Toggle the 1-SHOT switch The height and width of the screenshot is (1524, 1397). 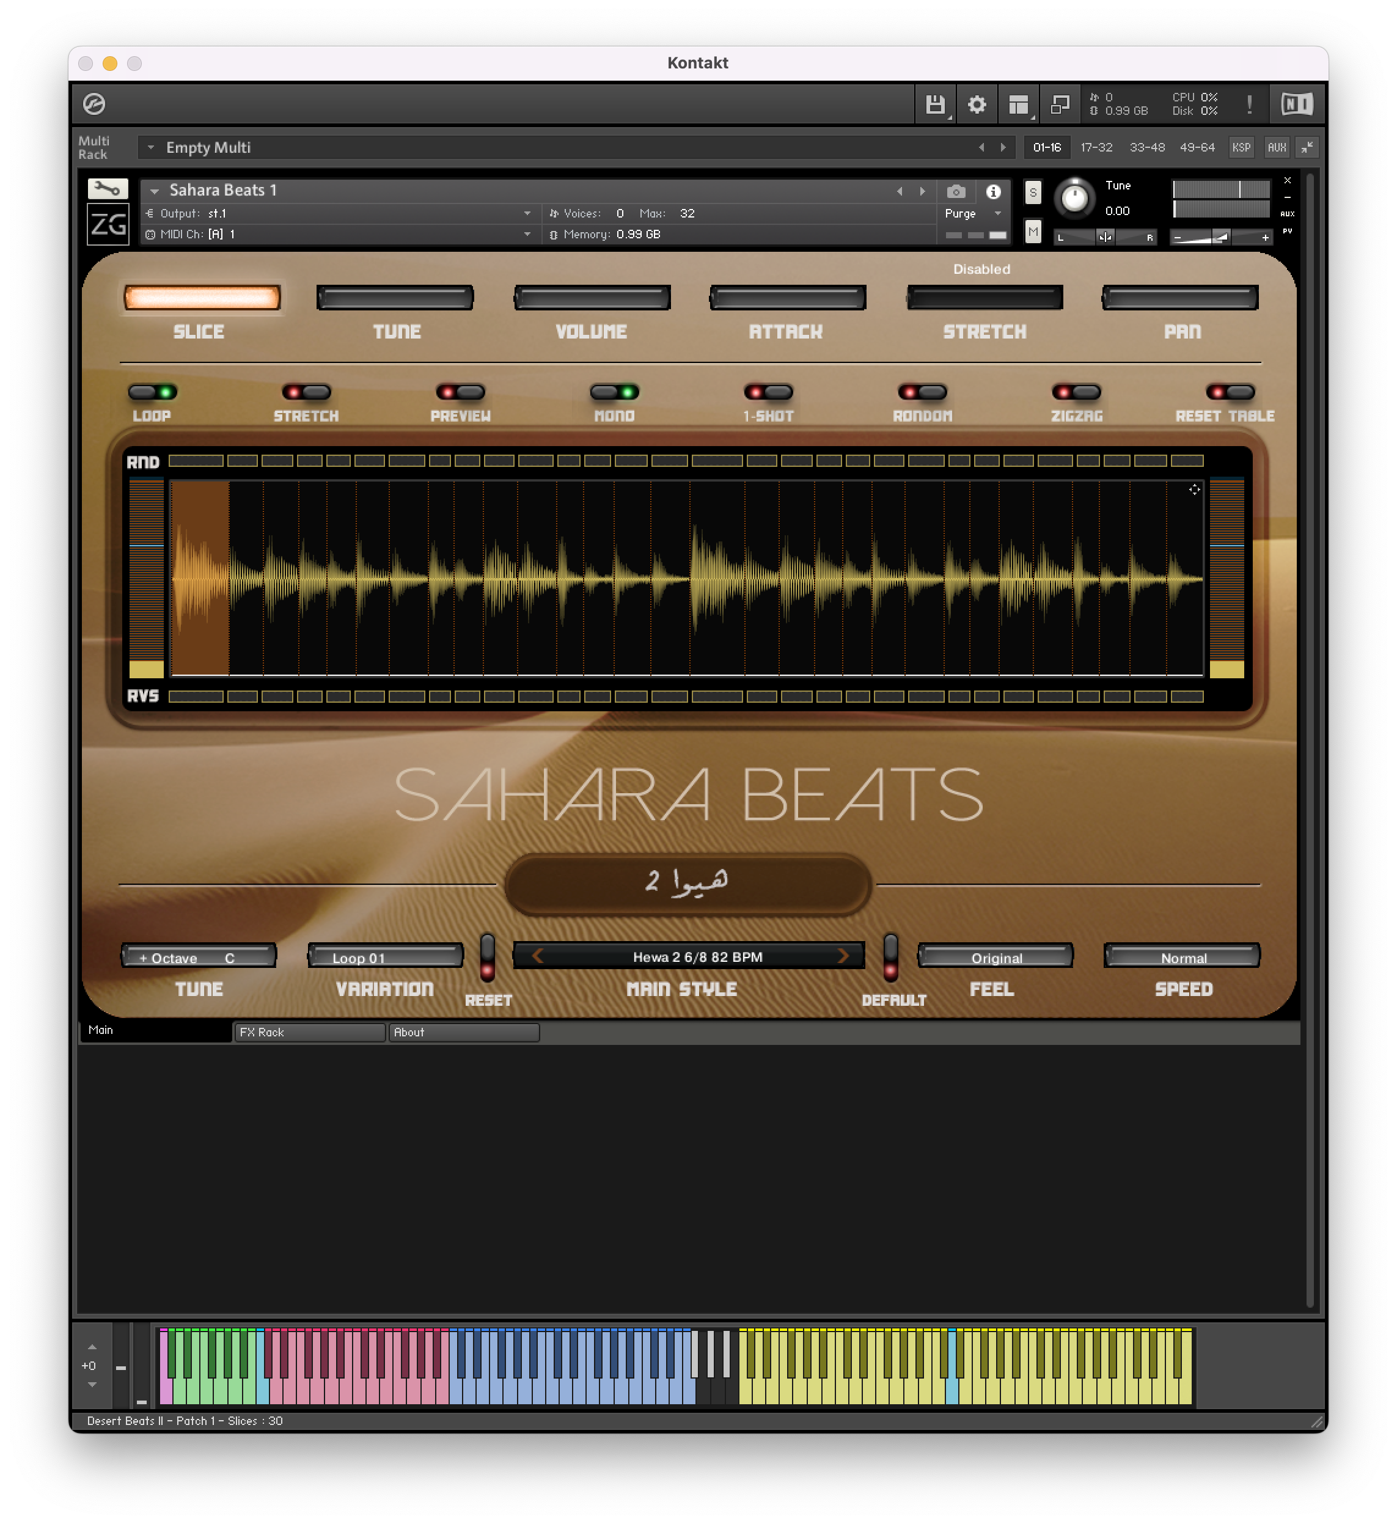(x=768, y=392)
